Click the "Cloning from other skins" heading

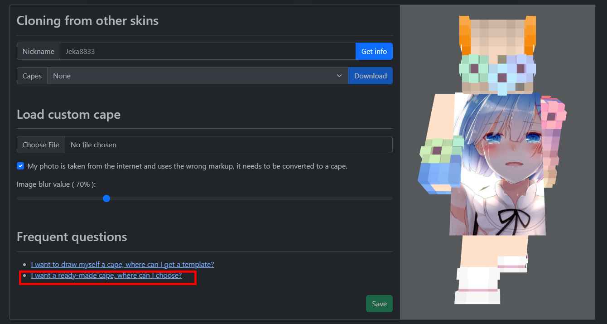tap(87, 20)
